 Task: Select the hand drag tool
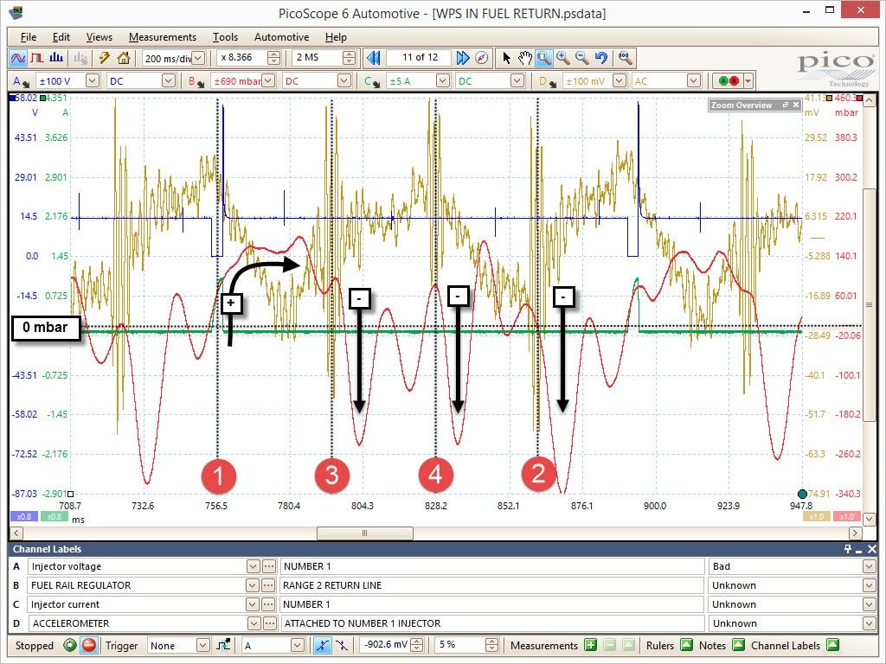pos(525,58)
